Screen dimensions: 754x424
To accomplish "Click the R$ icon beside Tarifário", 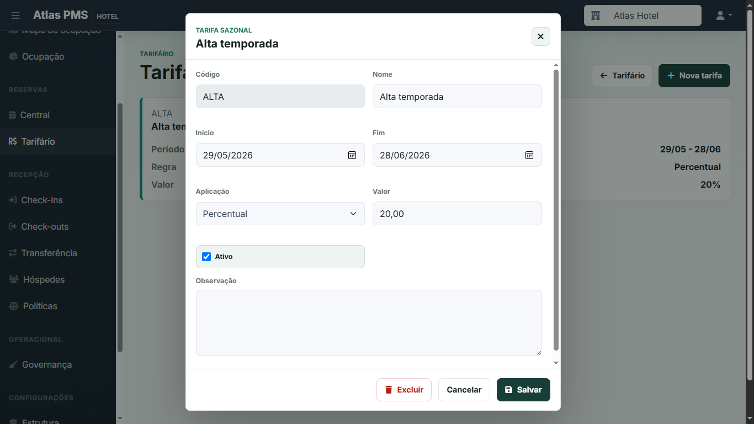I will click(13, 141).
